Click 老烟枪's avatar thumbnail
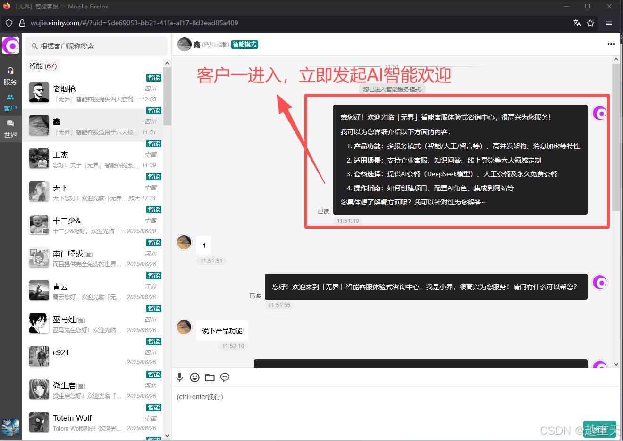This screenshot has height=441, width=623. [39, 92]
